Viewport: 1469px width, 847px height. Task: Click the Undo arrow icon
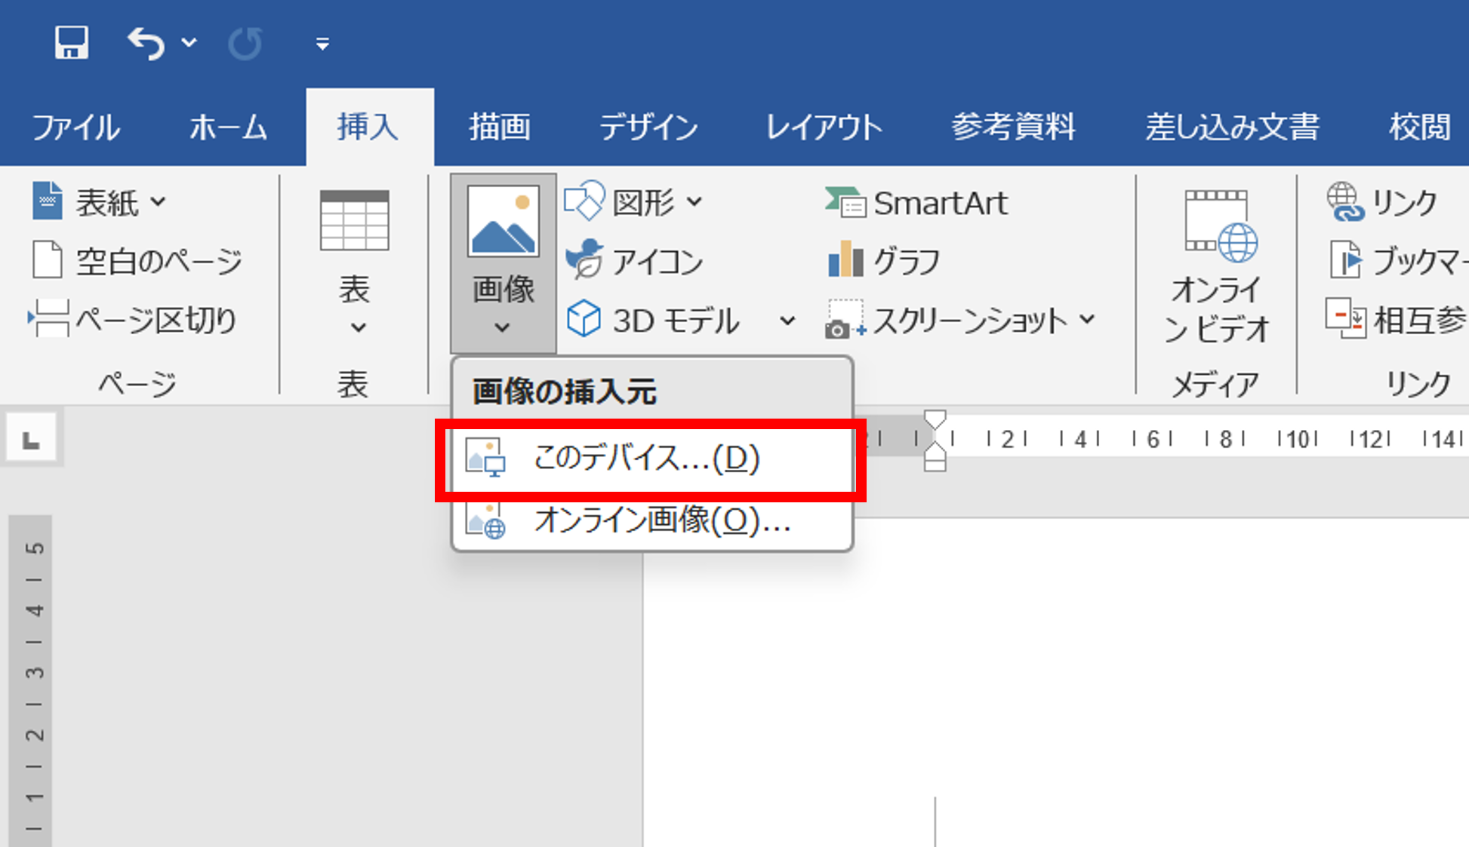(145, 43)
